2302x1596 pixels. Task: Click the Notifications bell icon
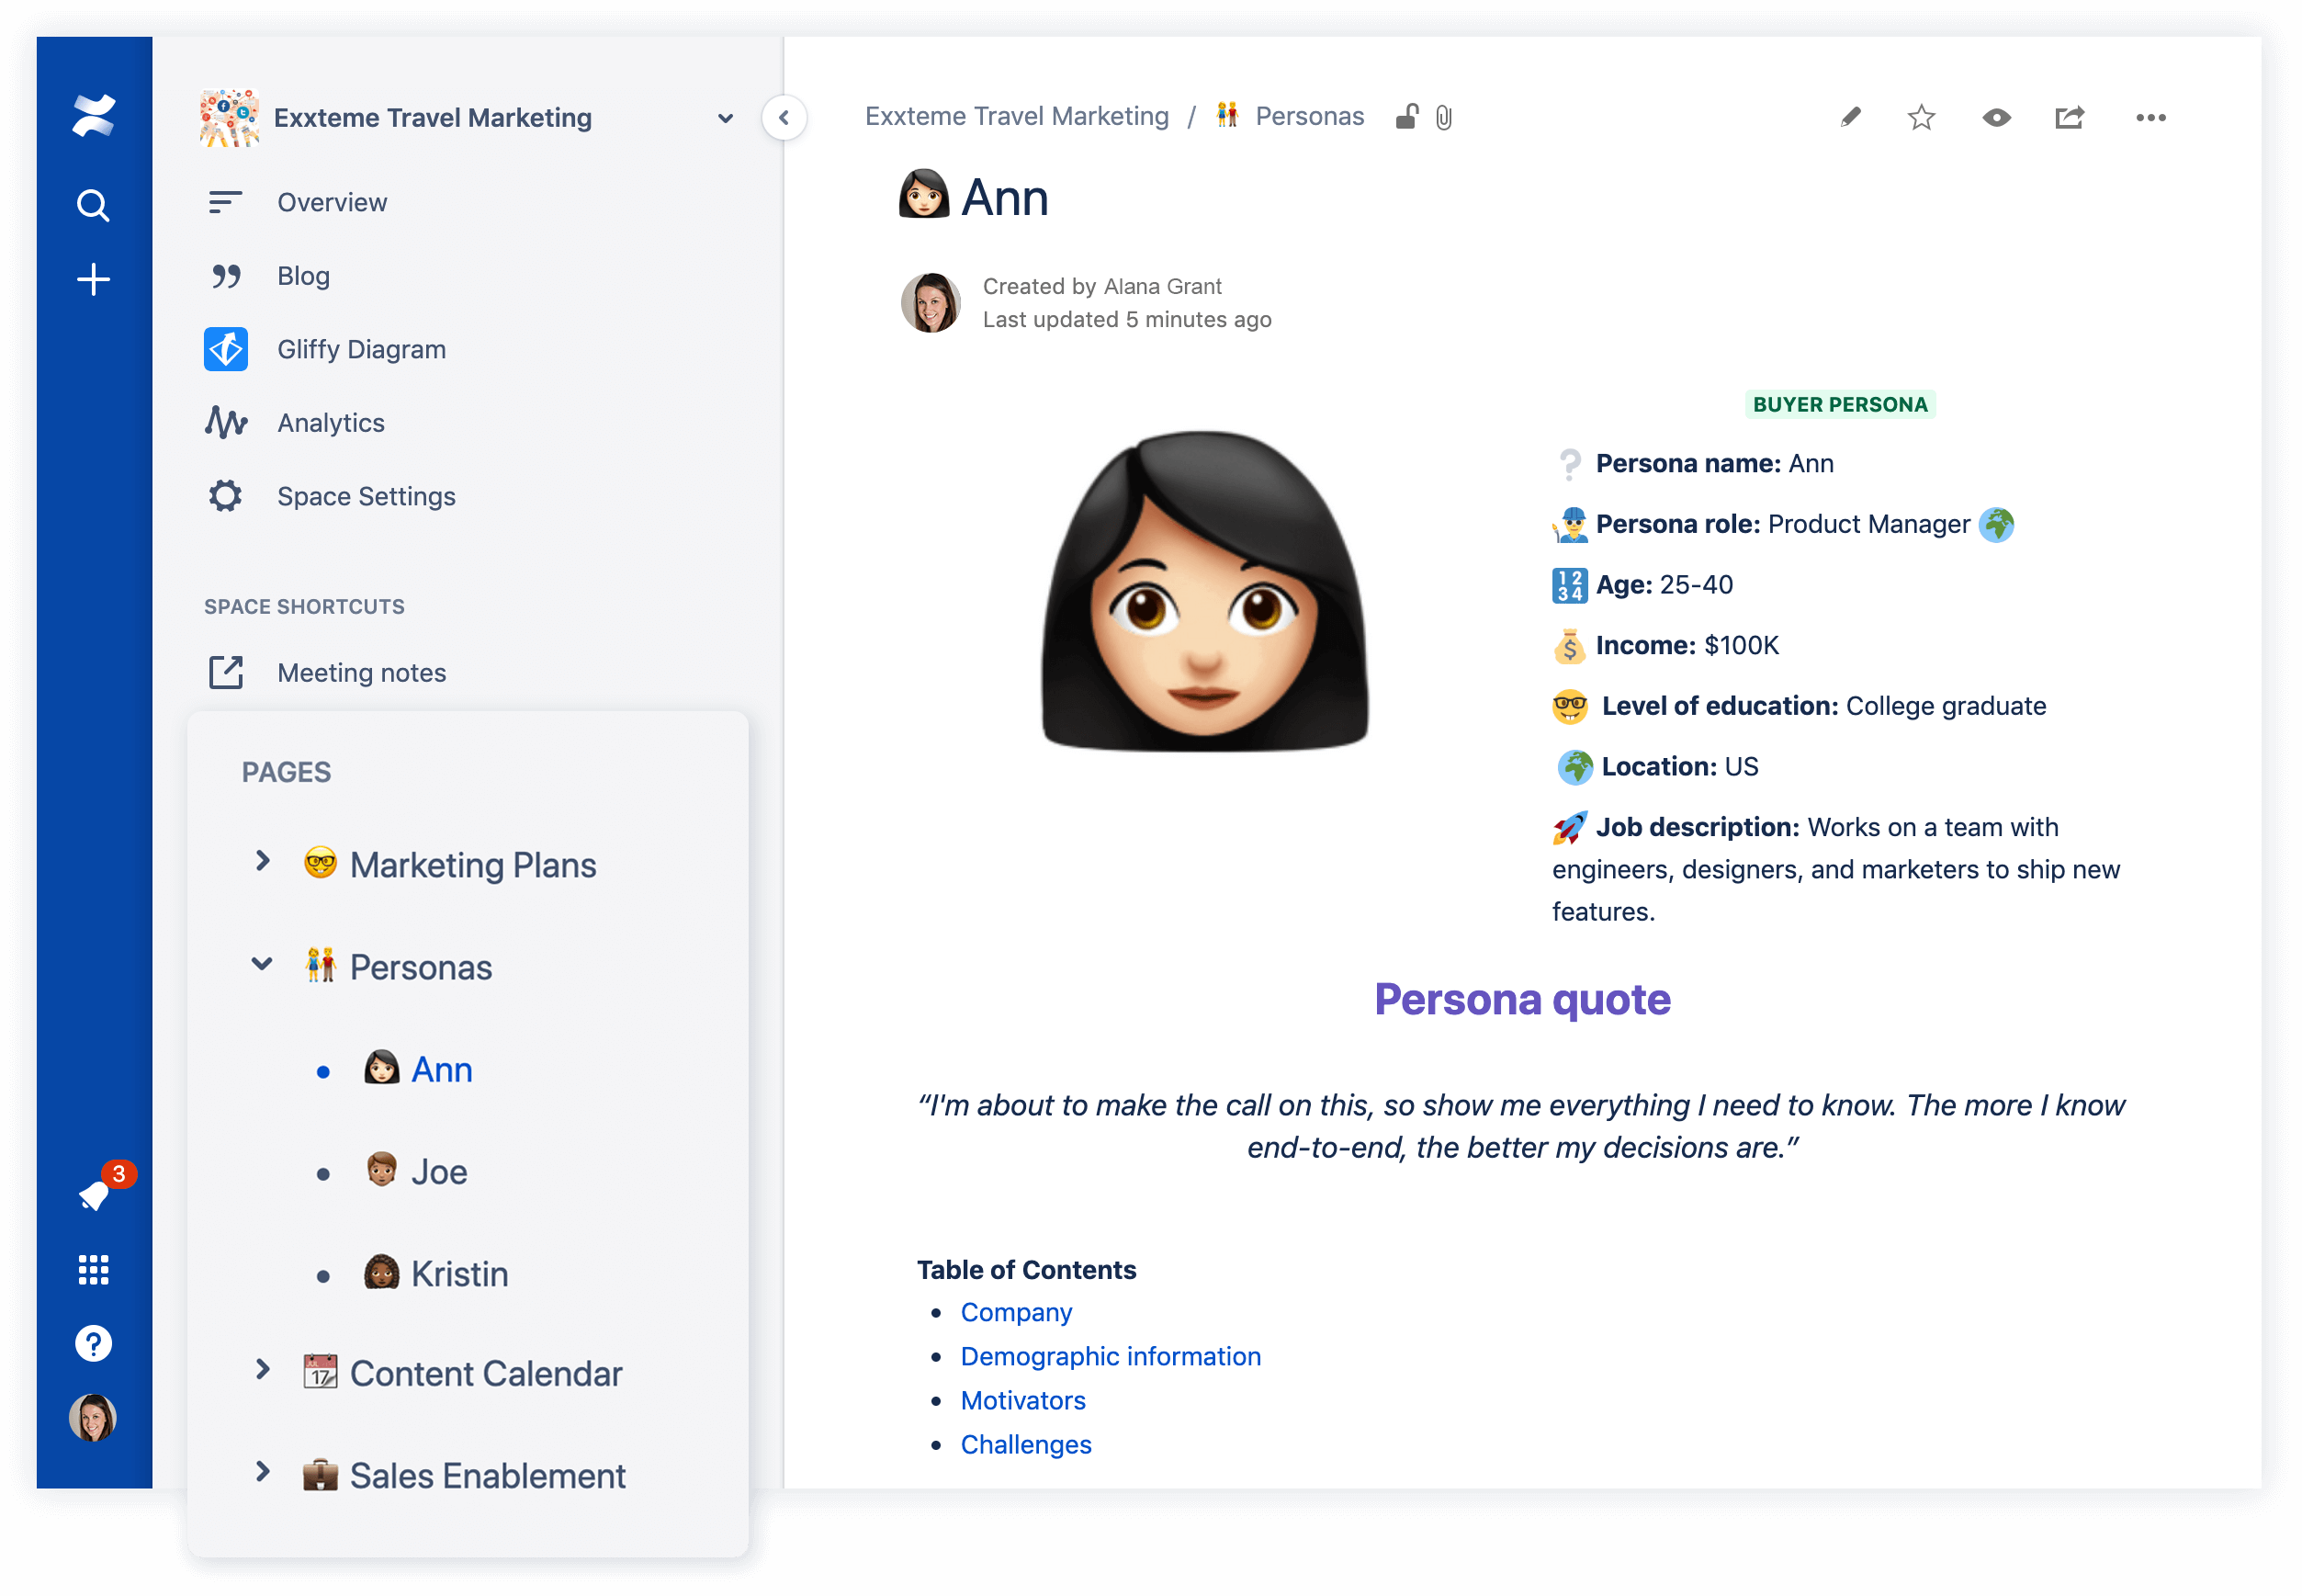[93, 1195]
